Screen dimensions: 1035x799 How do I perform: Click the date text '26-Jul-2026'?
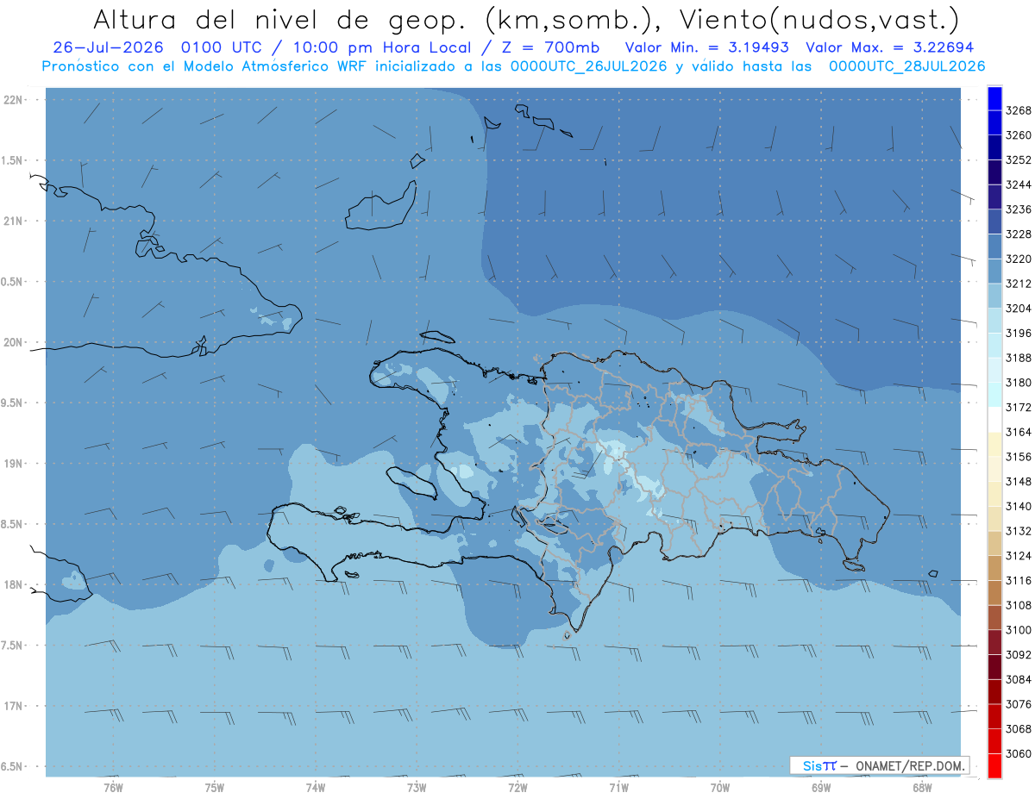[108, 47]
